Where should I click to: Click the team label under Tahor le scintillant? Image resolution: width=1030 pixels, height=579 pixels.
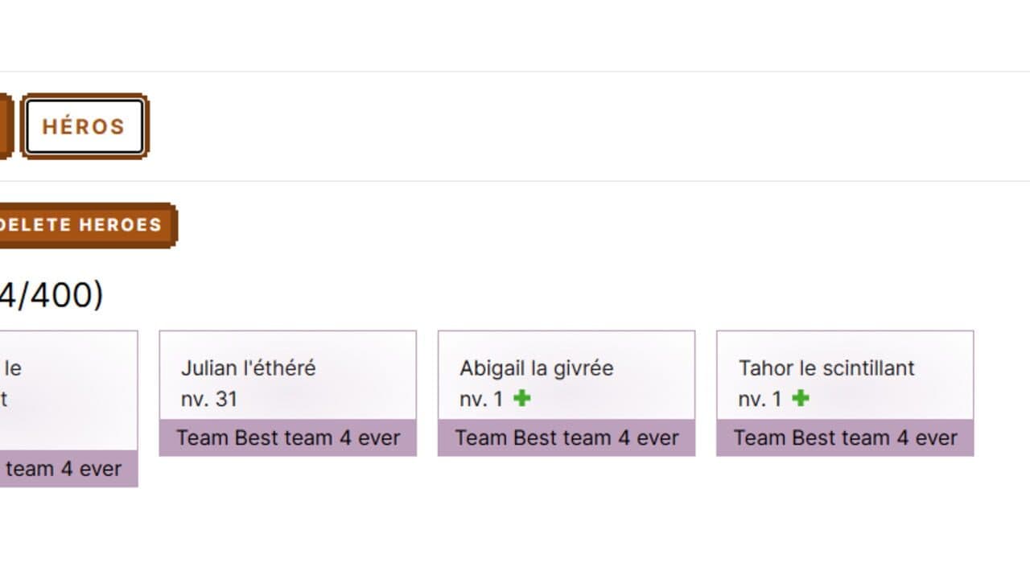[x=845, y=437]
